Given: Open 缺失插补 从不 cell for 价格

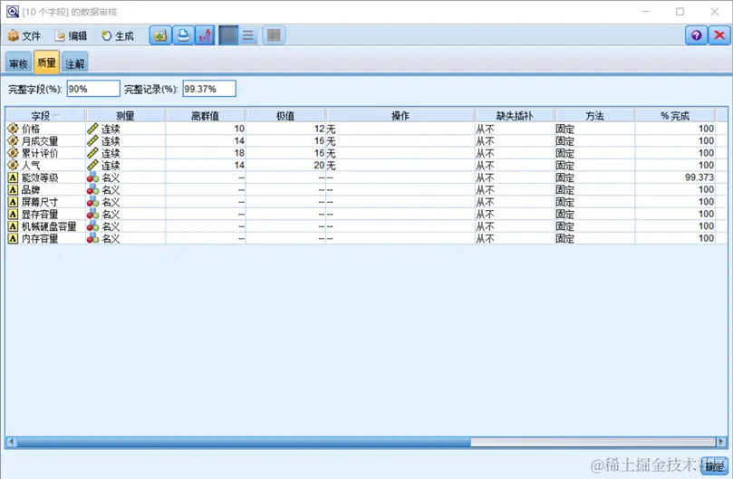Looking at the screenshot, I should coord(515,129).
